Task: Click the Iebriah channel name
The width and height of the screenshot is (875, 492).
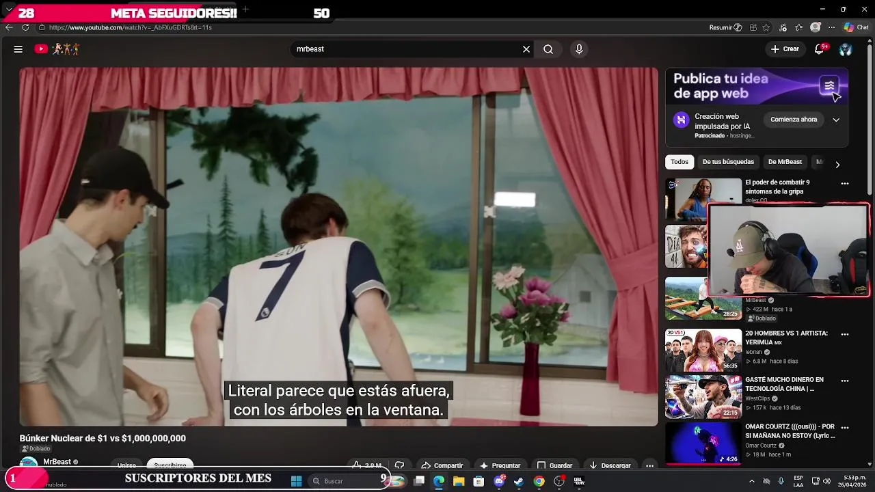Action: (x=753, y=352)
